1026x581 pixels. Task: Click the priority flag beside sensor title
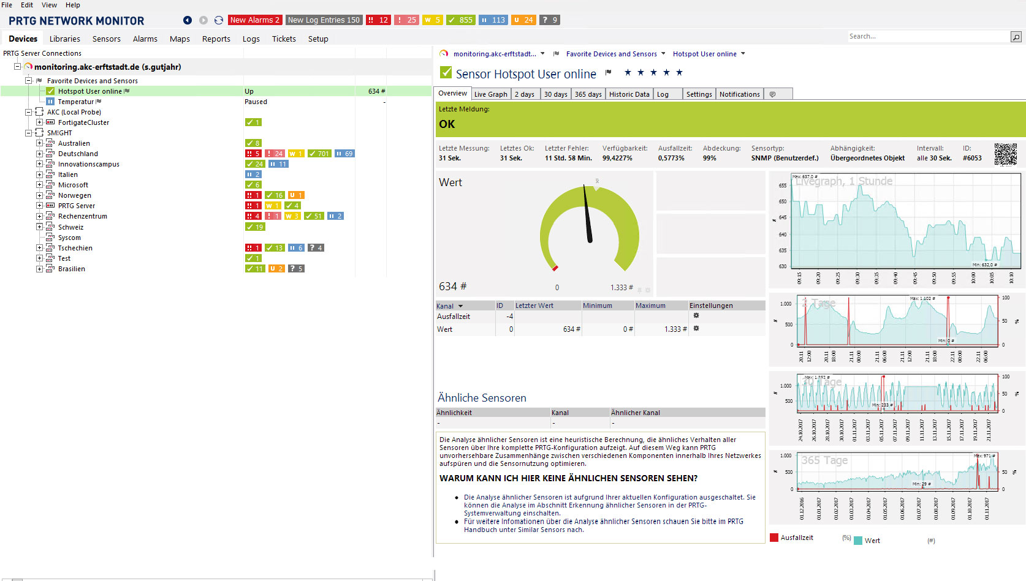[609, 73]
